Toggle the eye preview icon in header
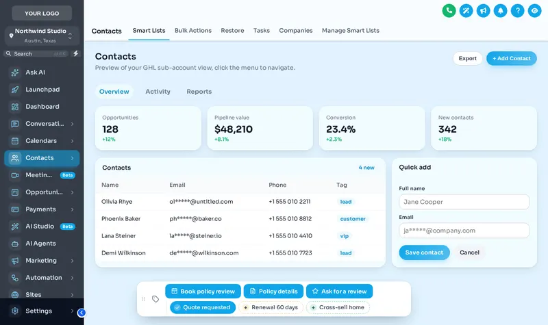The width and height of the screenshot is (548, 325). point(534,11)
